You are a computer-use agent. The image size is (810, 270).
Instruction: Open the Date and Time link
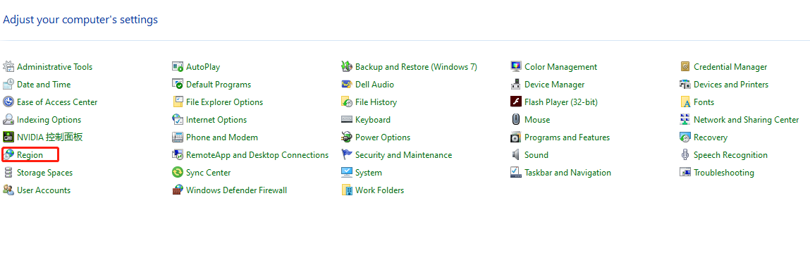[x=44, y=84]
